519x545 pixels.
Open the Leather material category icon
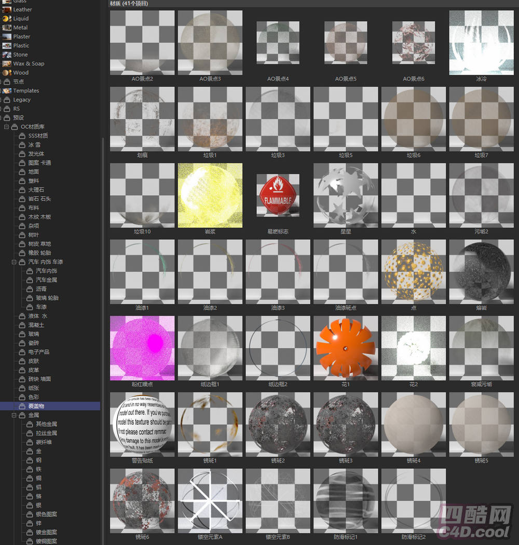click(x=6, y=9)
